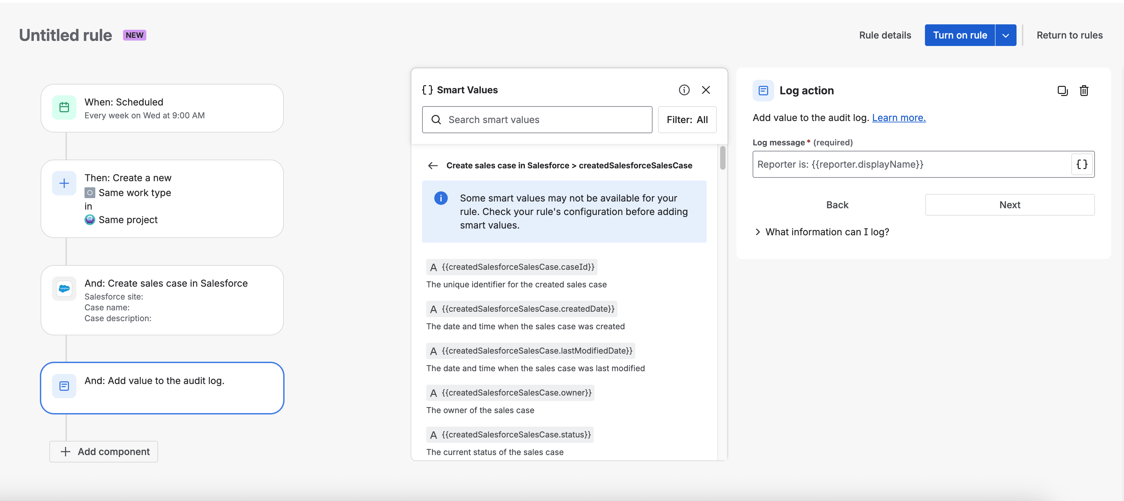This screenshot has height=501, width=1124.
Task: Open the Turn on rule dropdown chevron
Action: 1006,35
